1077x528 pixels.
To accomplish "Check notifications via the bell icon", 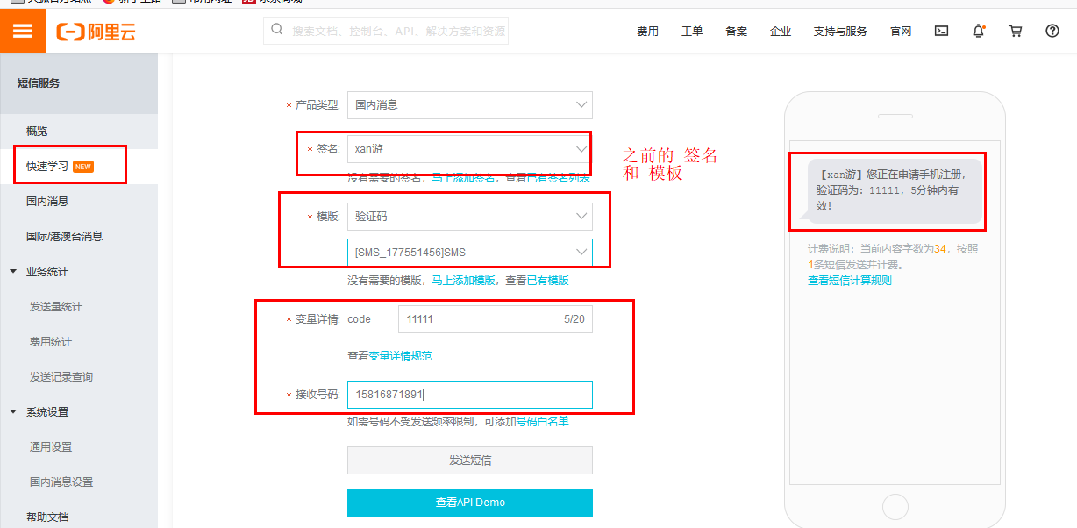I will 978,31.
